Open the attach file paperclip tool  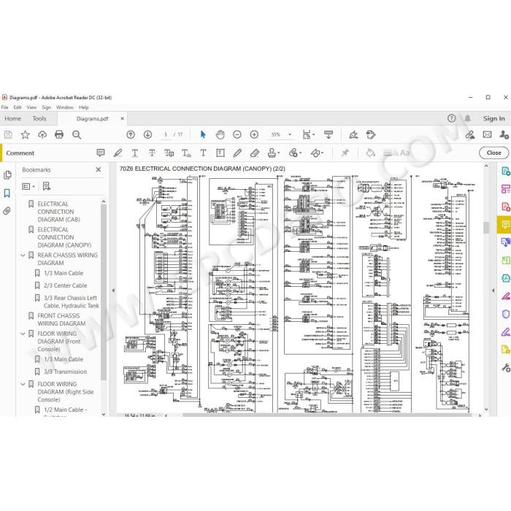[x=295, y=153]
